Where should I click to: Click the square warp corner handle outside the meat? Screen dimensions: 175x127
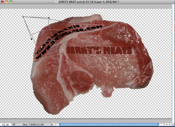click(x=23, y=17)
